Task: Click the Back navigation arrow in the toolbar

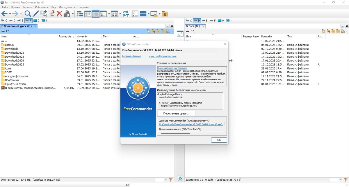Action: (x=4, y=14)
